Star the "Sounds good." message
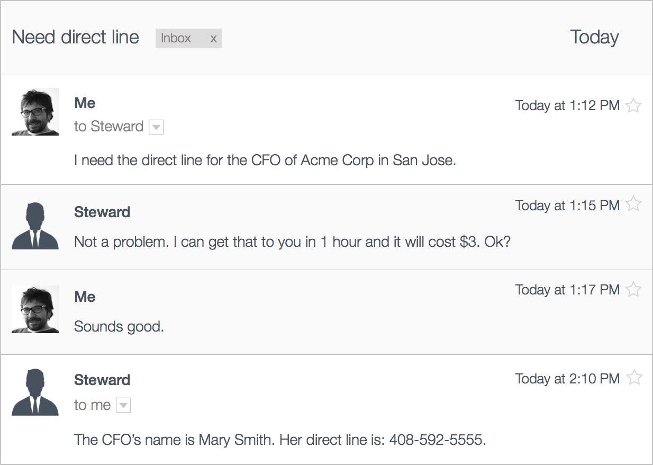This screenshot has height=465, width=653. point(633,289)
